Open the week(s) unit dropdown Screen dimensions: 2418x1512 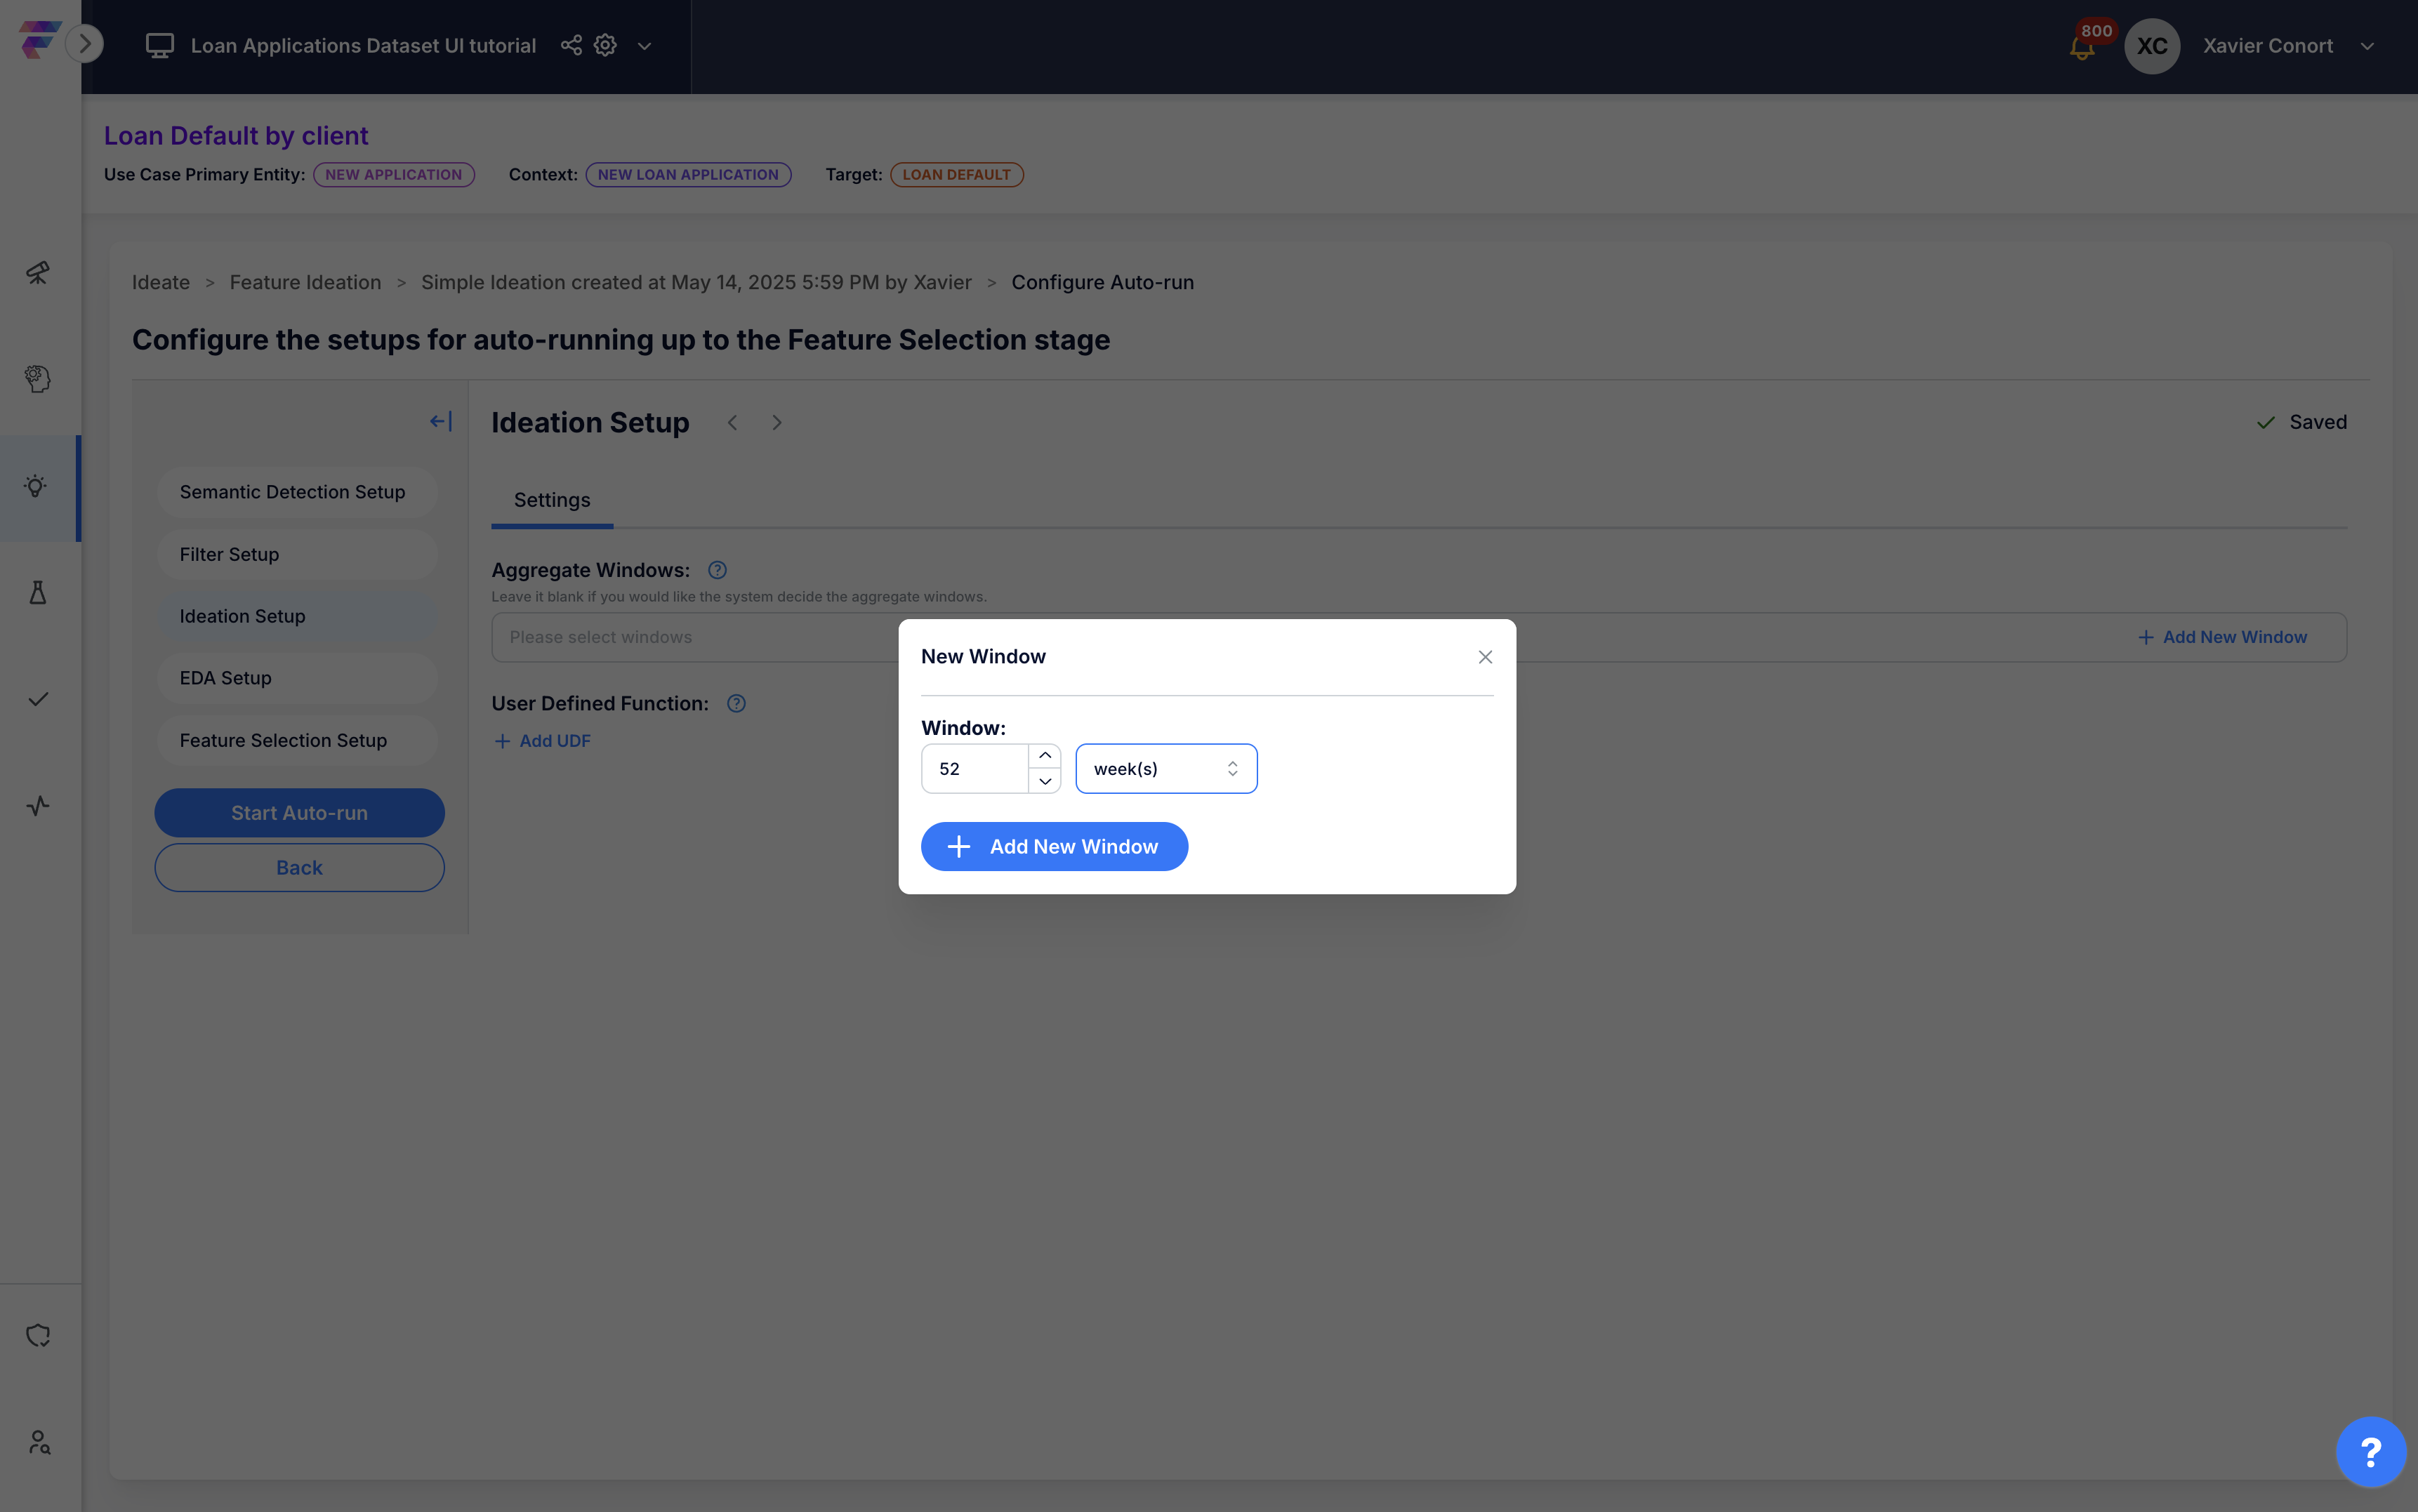point(1166,769)
